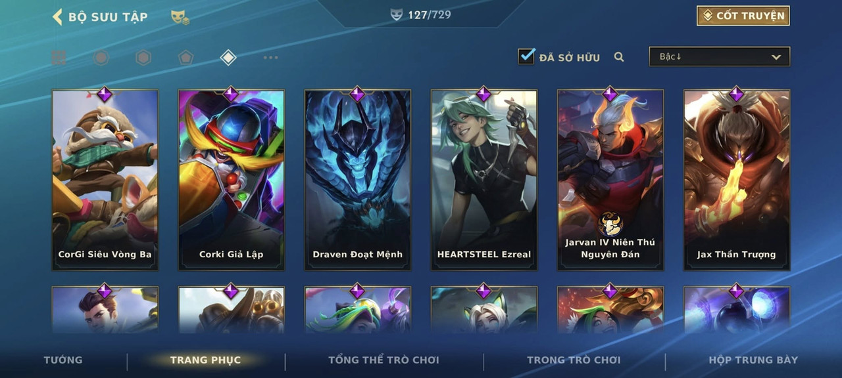Open the Hộp Trưng Bày tab

click(753, 360)
